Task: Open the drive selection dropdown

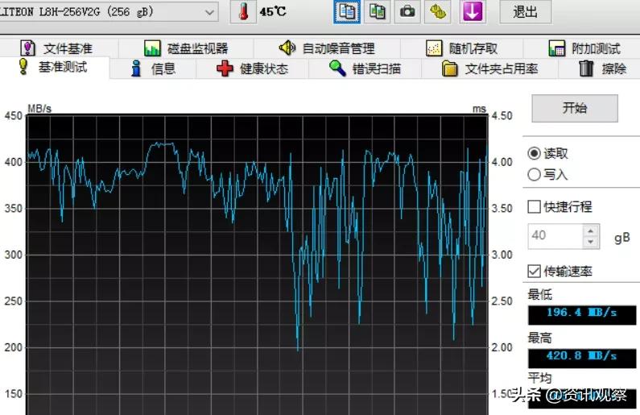Action: [108, 12]
